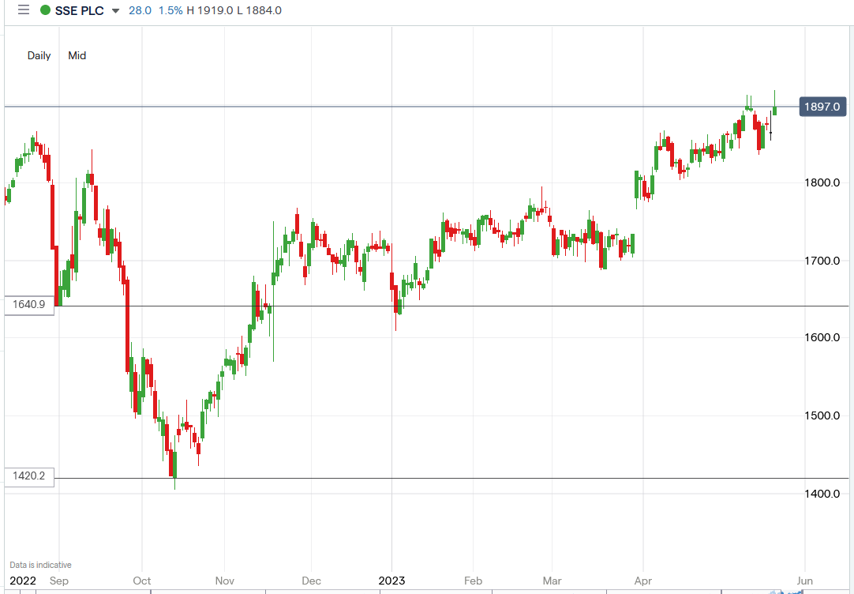Open the hamburger menu
The width and height of the screenshot is (854, 594).
(x=23, y=10)
